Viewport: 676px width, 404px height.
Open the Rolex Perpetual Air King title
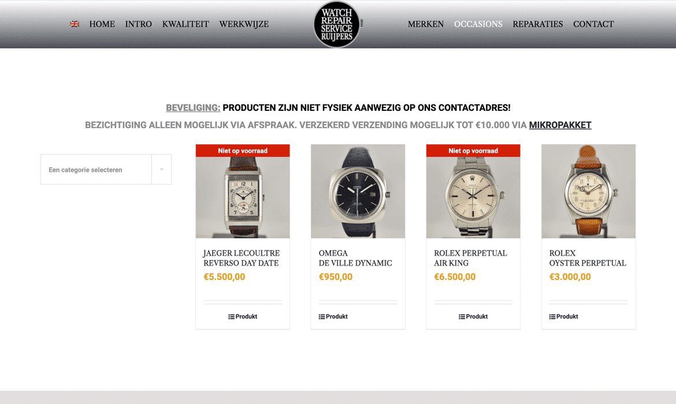pos(470,258)
